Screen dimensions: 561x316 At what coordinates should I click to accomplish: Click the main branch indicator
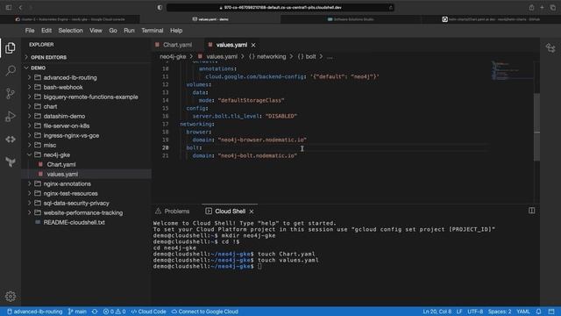[x=77, y=312]
